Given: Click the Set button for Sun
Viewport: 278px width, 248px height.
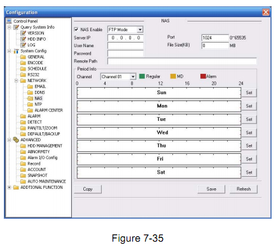Looking at the screenshot, I should [249, 93].
